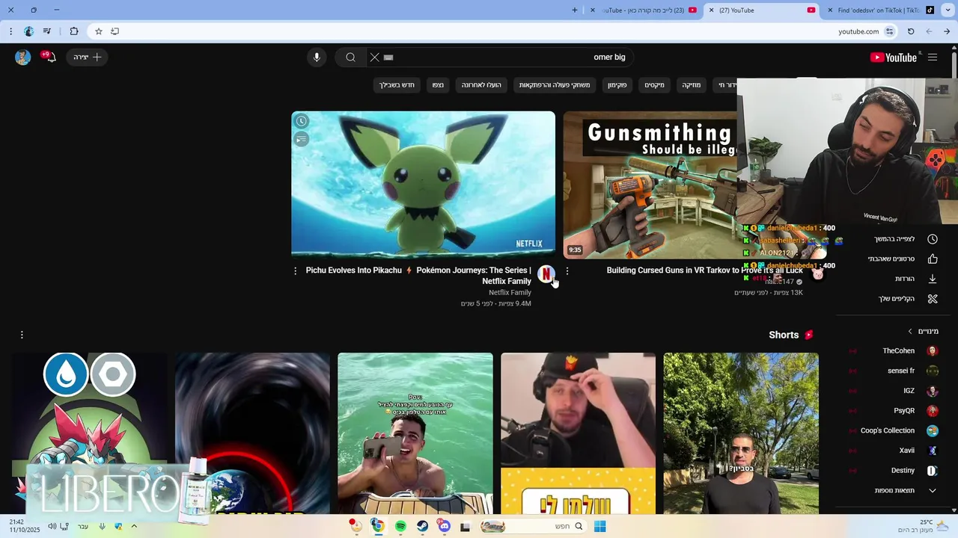Viewport: 958px width, 538px height.
Task: Start voice search with microphone icon
Action: (x=317, y=58)
